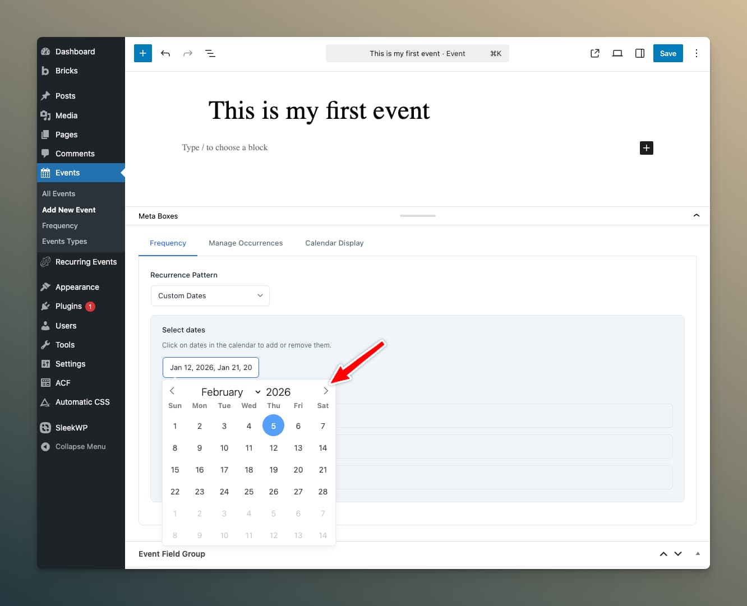Collapse the admin sidebar menu
The height and width of the screenshot is (606, 747).
pos(81,447)
